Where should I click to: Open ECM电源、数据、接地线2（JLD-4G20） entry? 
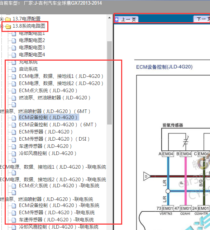[61, 84]
